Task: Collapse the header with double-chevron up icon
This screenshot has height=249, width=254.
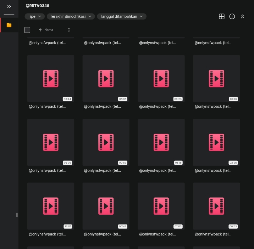Action: [x=242, y=16]
